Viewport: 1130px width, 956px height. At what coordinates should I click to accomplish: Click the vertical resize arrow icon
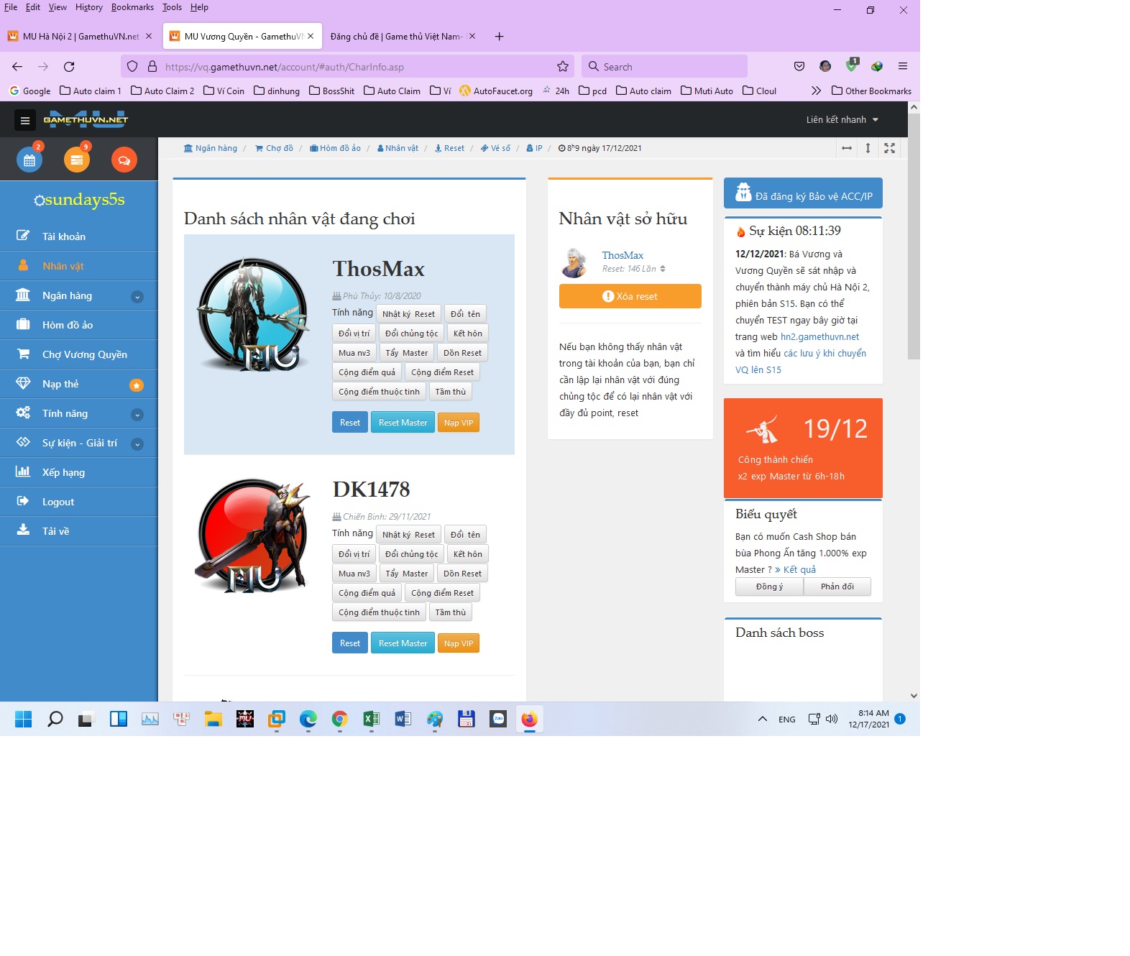868,148
